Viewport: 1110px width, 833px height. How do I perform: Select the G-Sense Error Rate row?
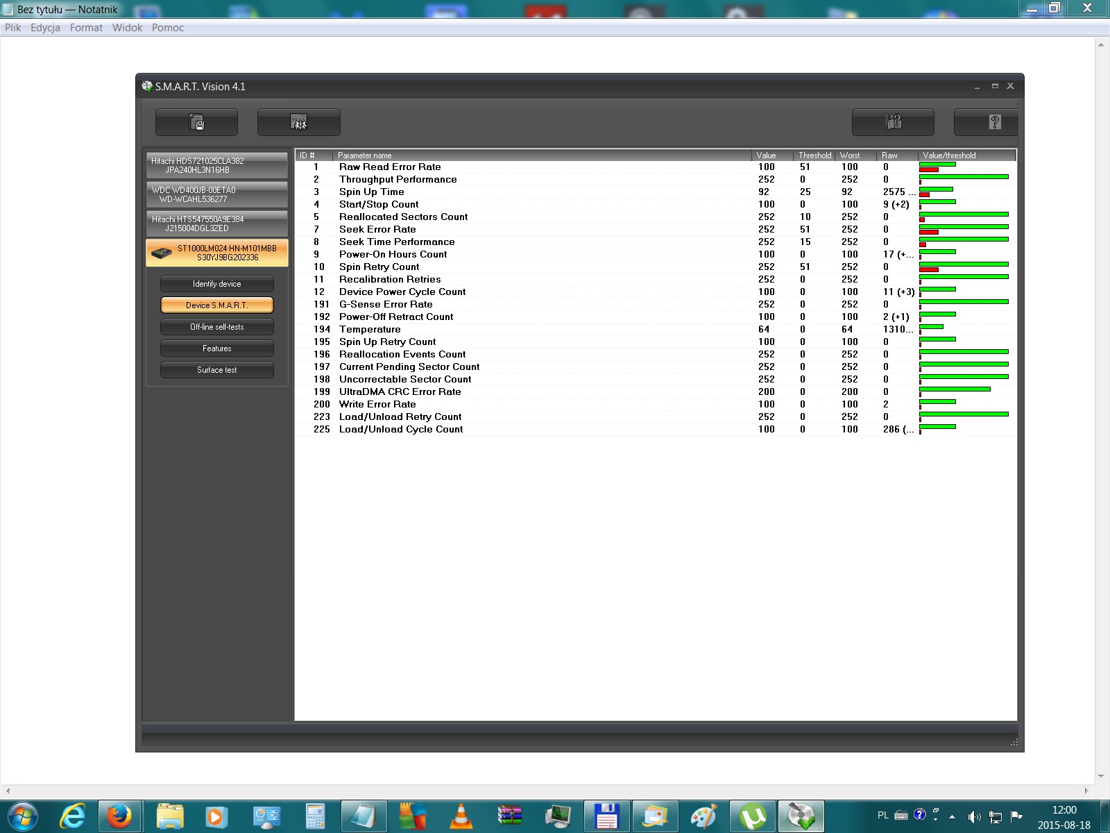[x=656, y=305]
